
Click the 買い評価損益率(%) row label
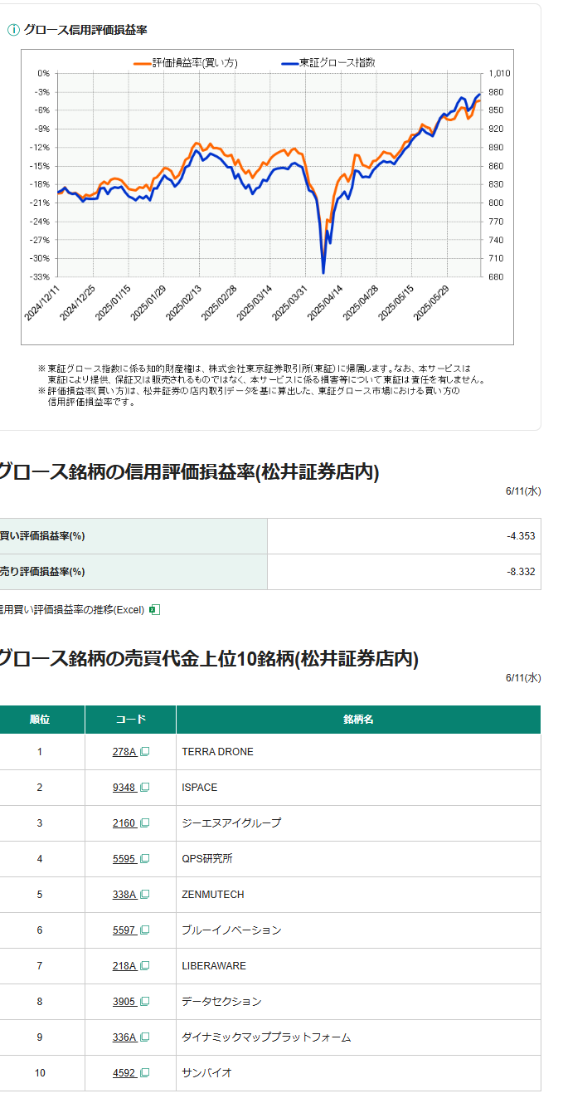[x=41, y=536]
